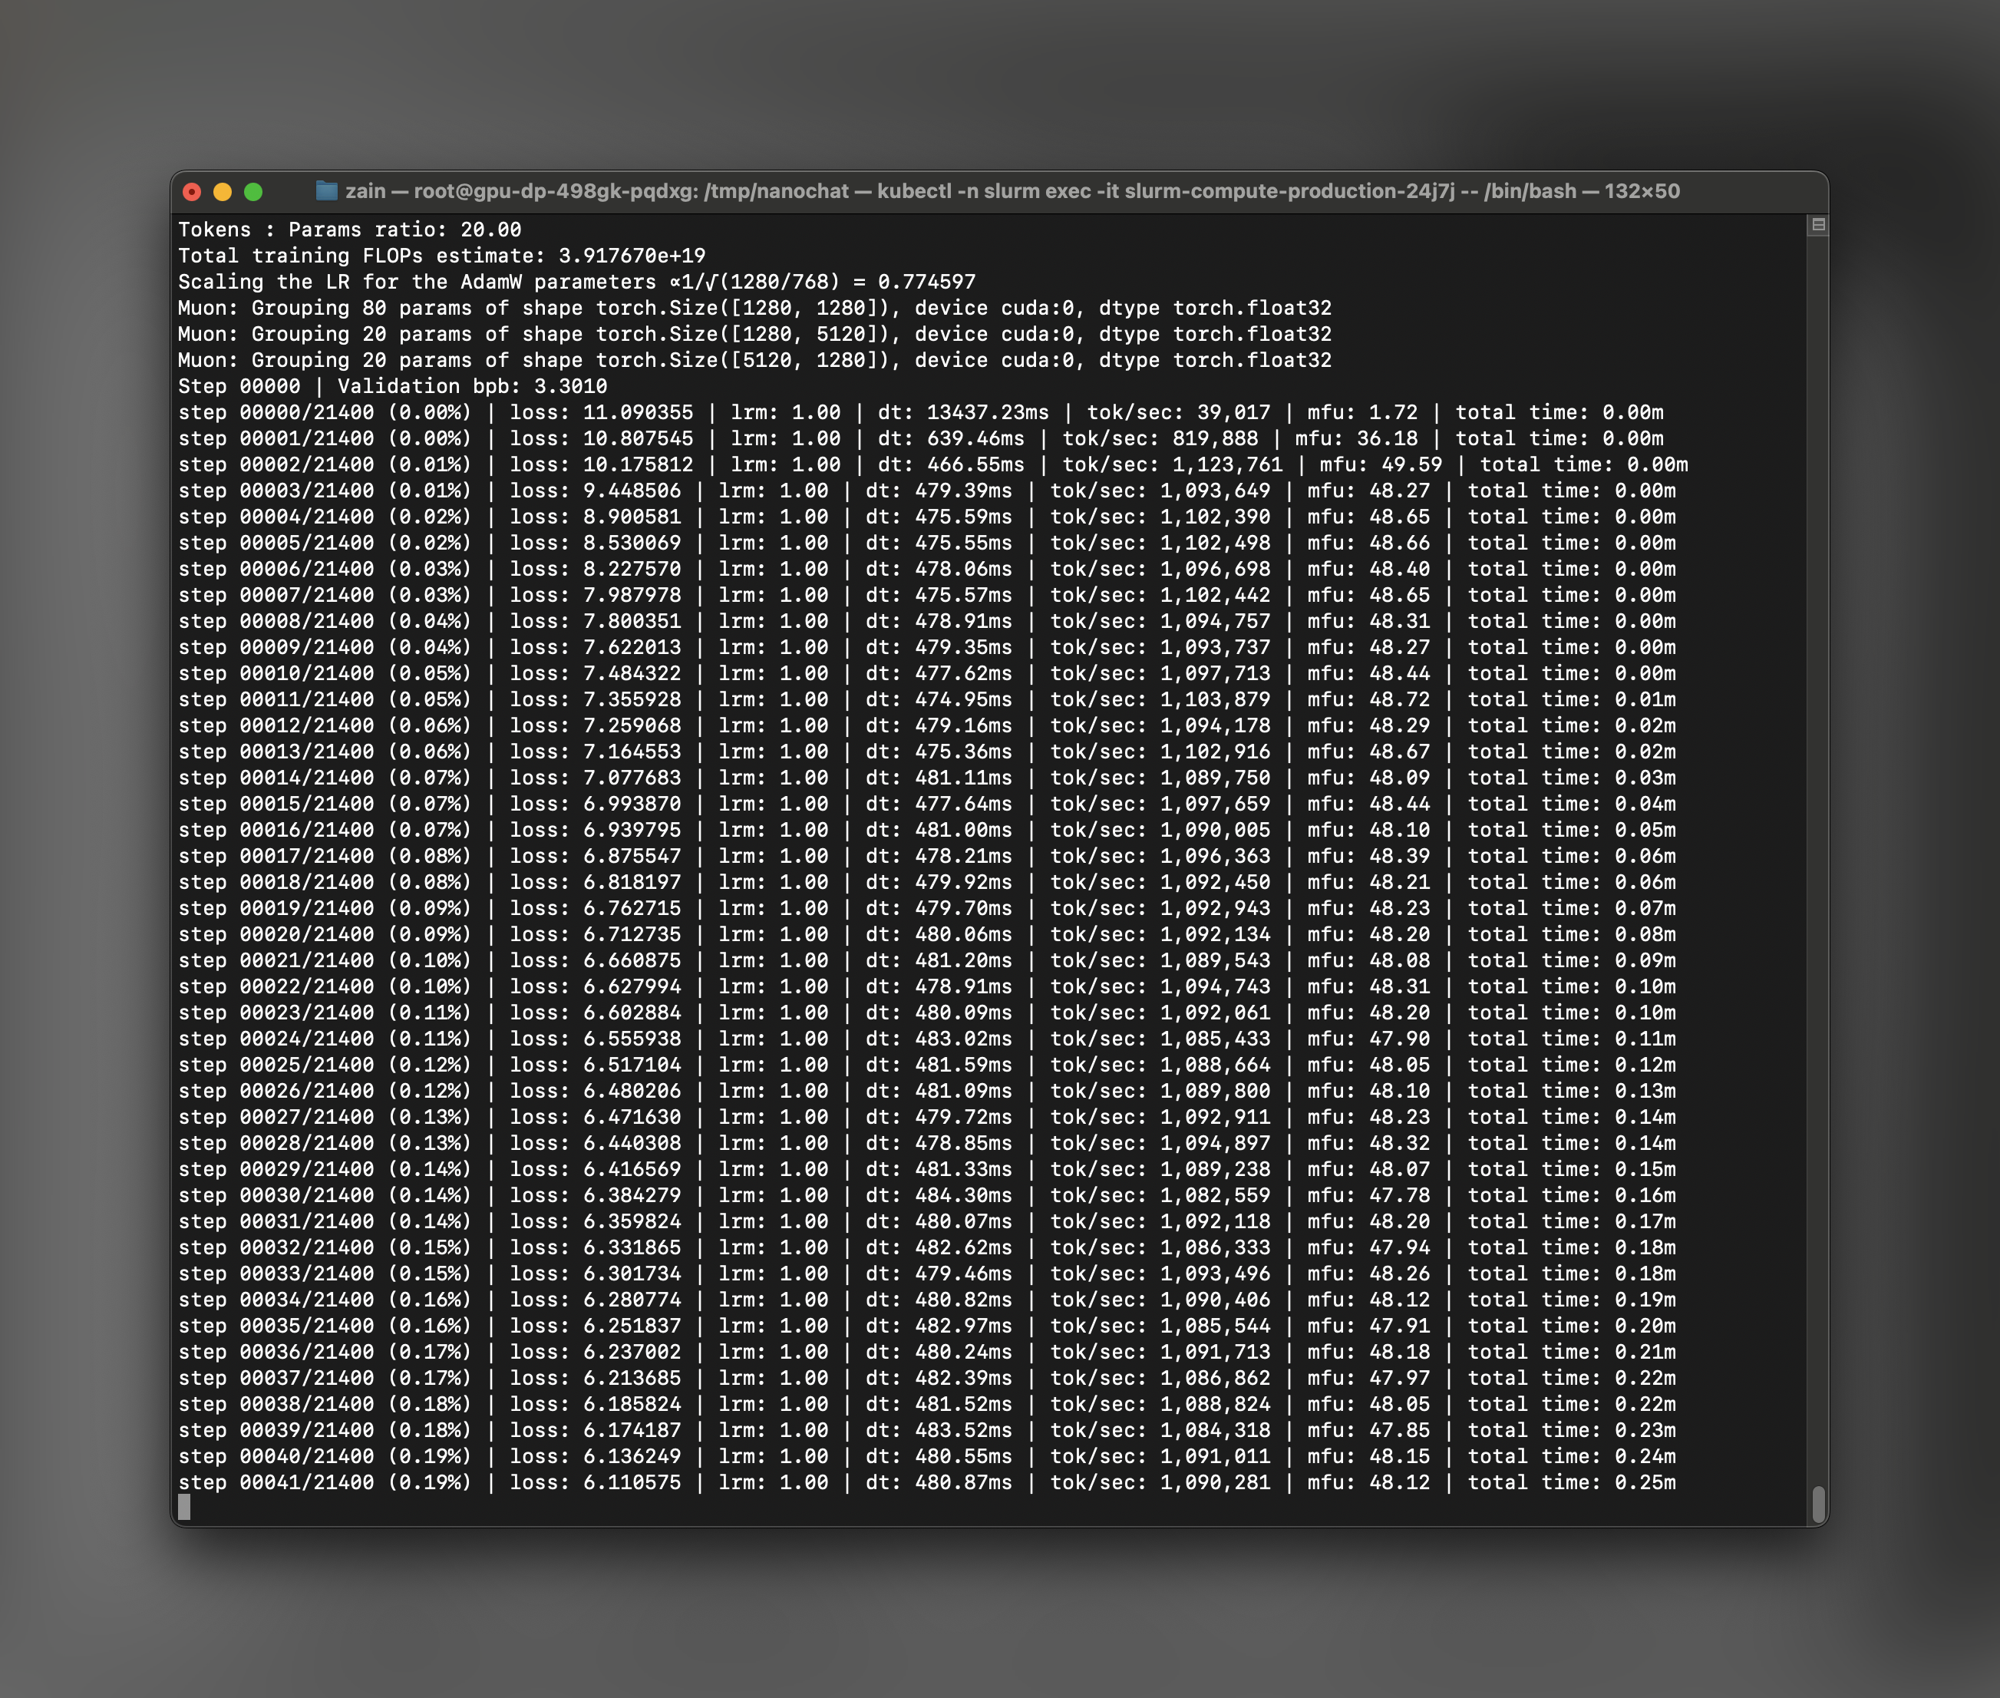Viewport: 2000px width, 1698px height.
Task: Maximize the terminal with green button
Action: (253, 192)
